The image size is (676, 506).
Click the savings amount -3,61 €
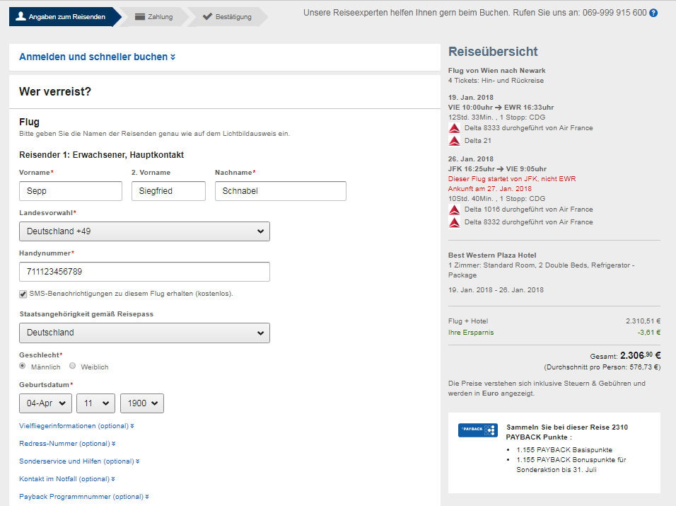coord(649,332)
